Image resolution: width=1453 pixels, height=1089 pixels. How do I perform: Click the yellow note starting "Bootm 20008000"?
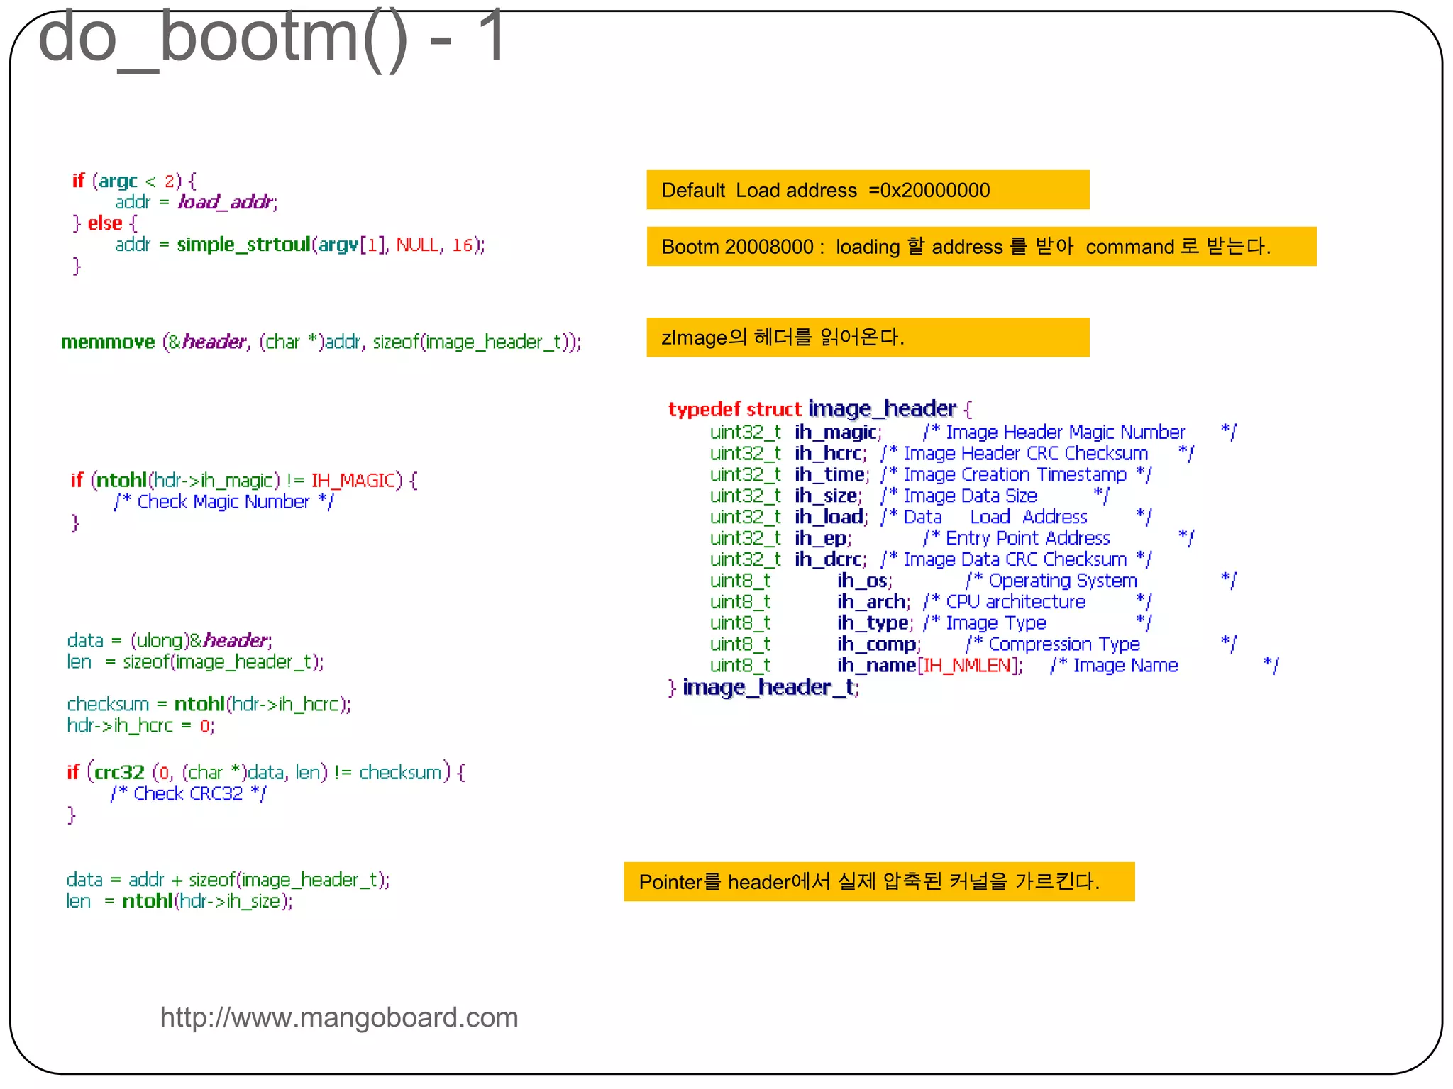coord(981,247)
